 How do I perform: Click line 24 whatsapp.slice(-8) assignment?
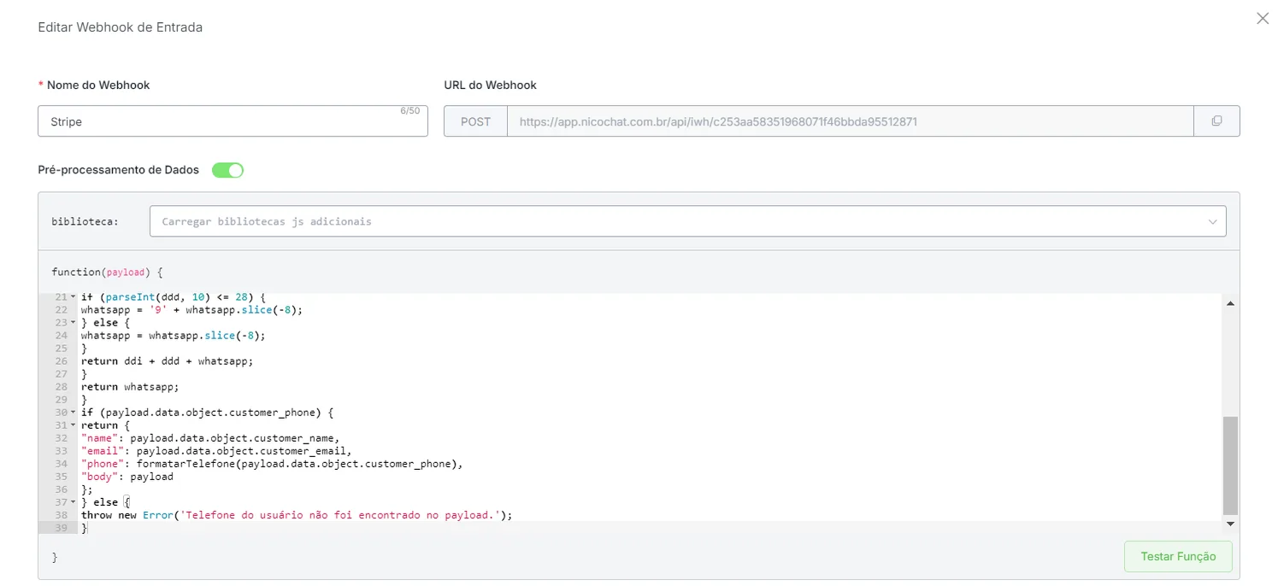point(174,336)
